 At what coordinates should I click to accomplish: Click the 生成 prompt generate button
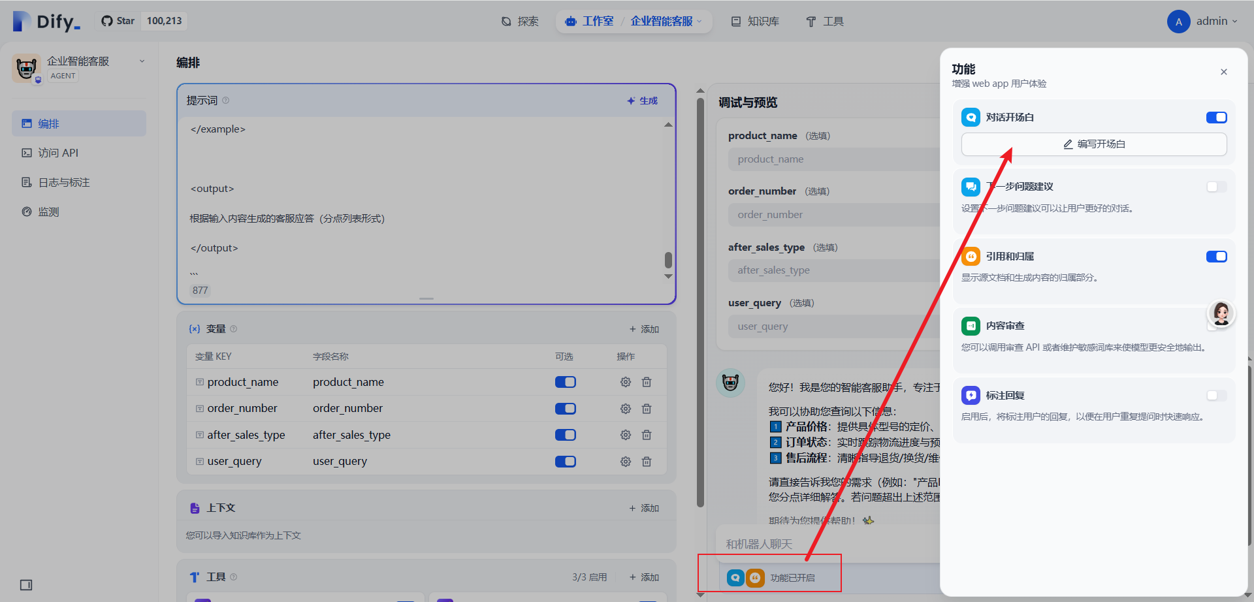643,101
